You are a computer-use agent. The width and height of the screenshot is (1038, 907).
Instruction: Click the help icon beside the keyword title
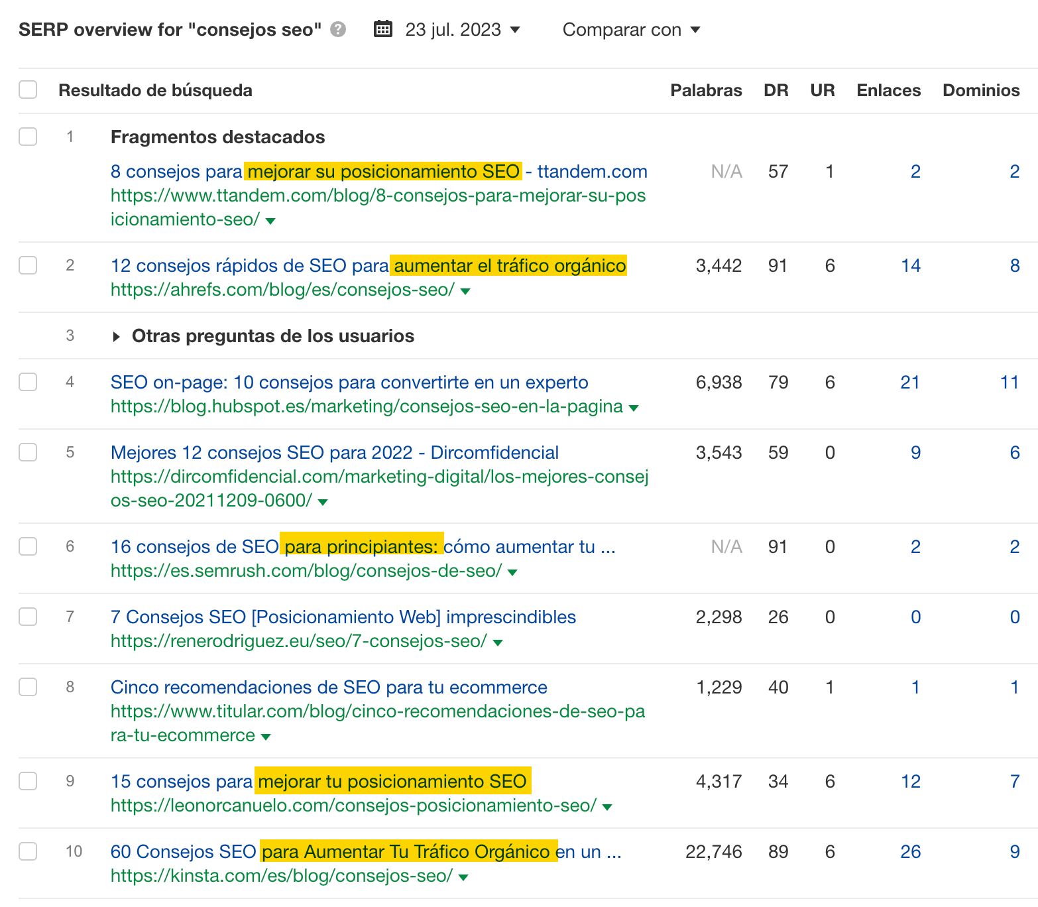337,29
